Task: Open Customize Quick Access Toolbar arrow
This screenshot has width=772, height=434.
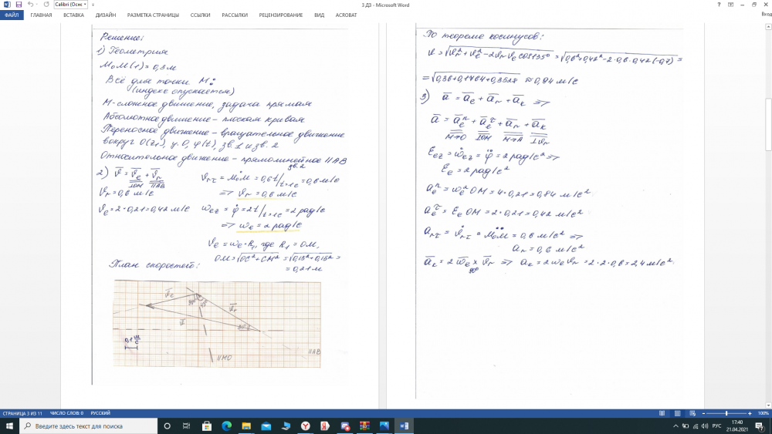Action: 93,5
